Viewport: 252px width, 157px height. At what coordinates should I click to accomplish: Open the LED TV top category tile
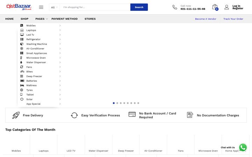tap(71, 144)
